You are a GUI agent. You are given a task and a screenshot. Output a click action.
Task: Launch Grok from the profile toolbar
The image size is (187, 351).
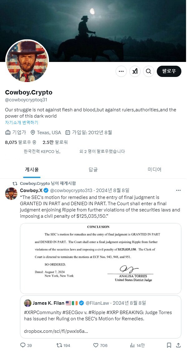coord(135,71)
